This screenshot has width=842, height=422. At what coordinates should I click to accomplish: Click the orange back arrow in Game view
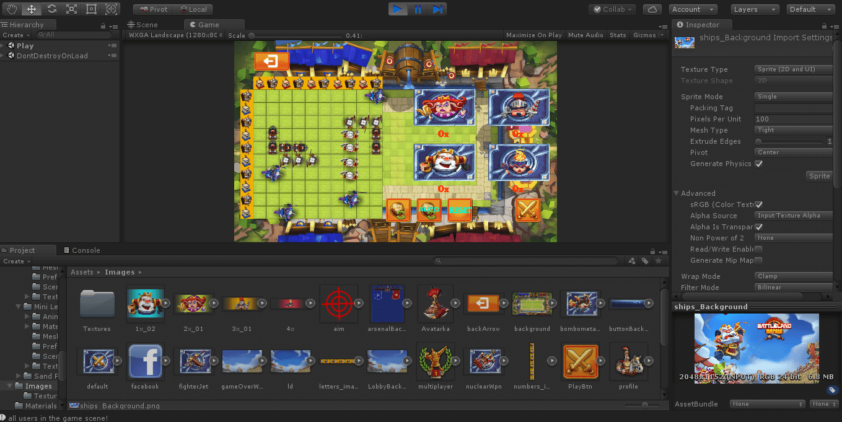point(271,61)
